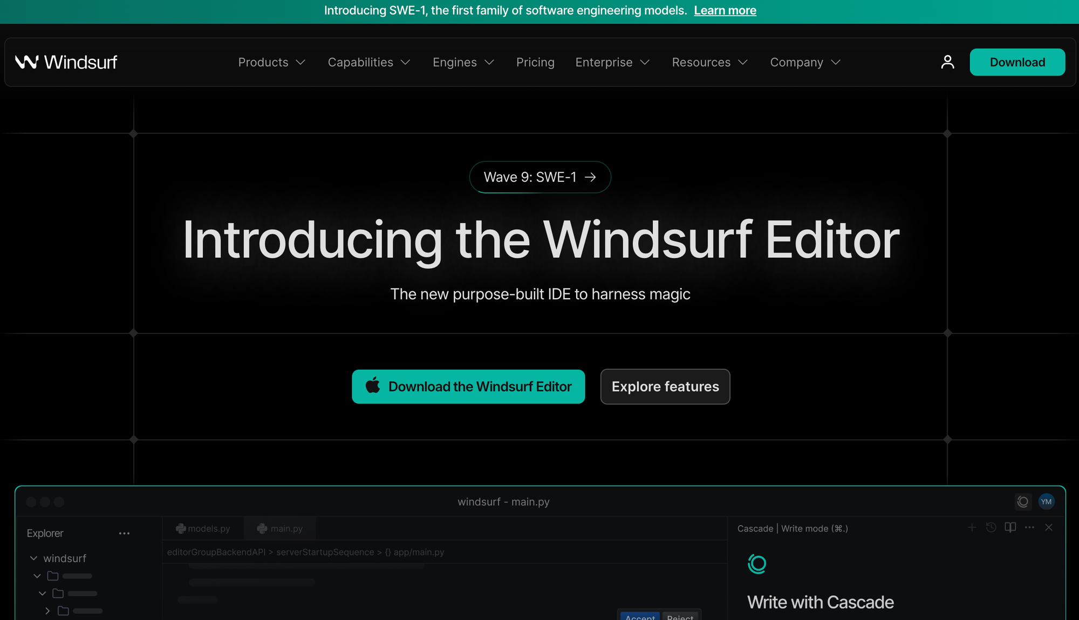
Task: Open Cascade conversation history via the clock icon
Action: tap(991, 528)
